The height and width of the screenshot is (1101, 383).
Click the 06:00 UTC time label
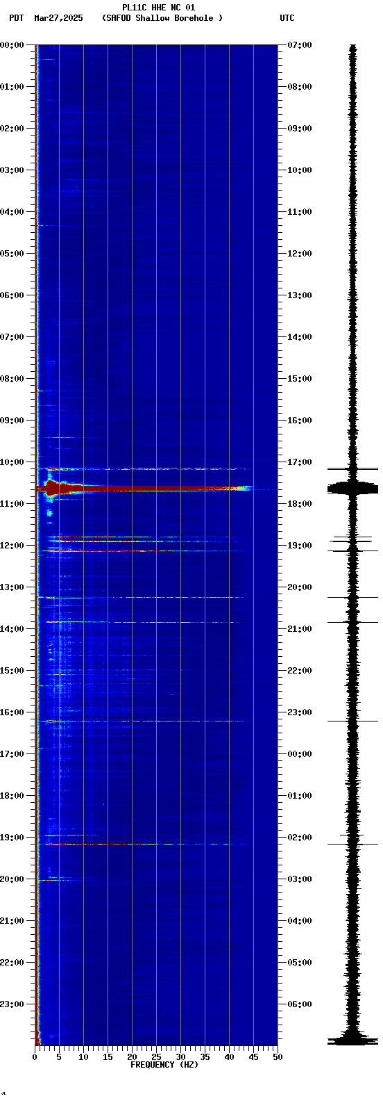pyautogui.click(x=300, y=1004)
